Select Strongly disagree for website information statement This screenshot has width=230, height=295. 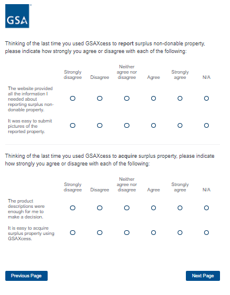point(72,98)
